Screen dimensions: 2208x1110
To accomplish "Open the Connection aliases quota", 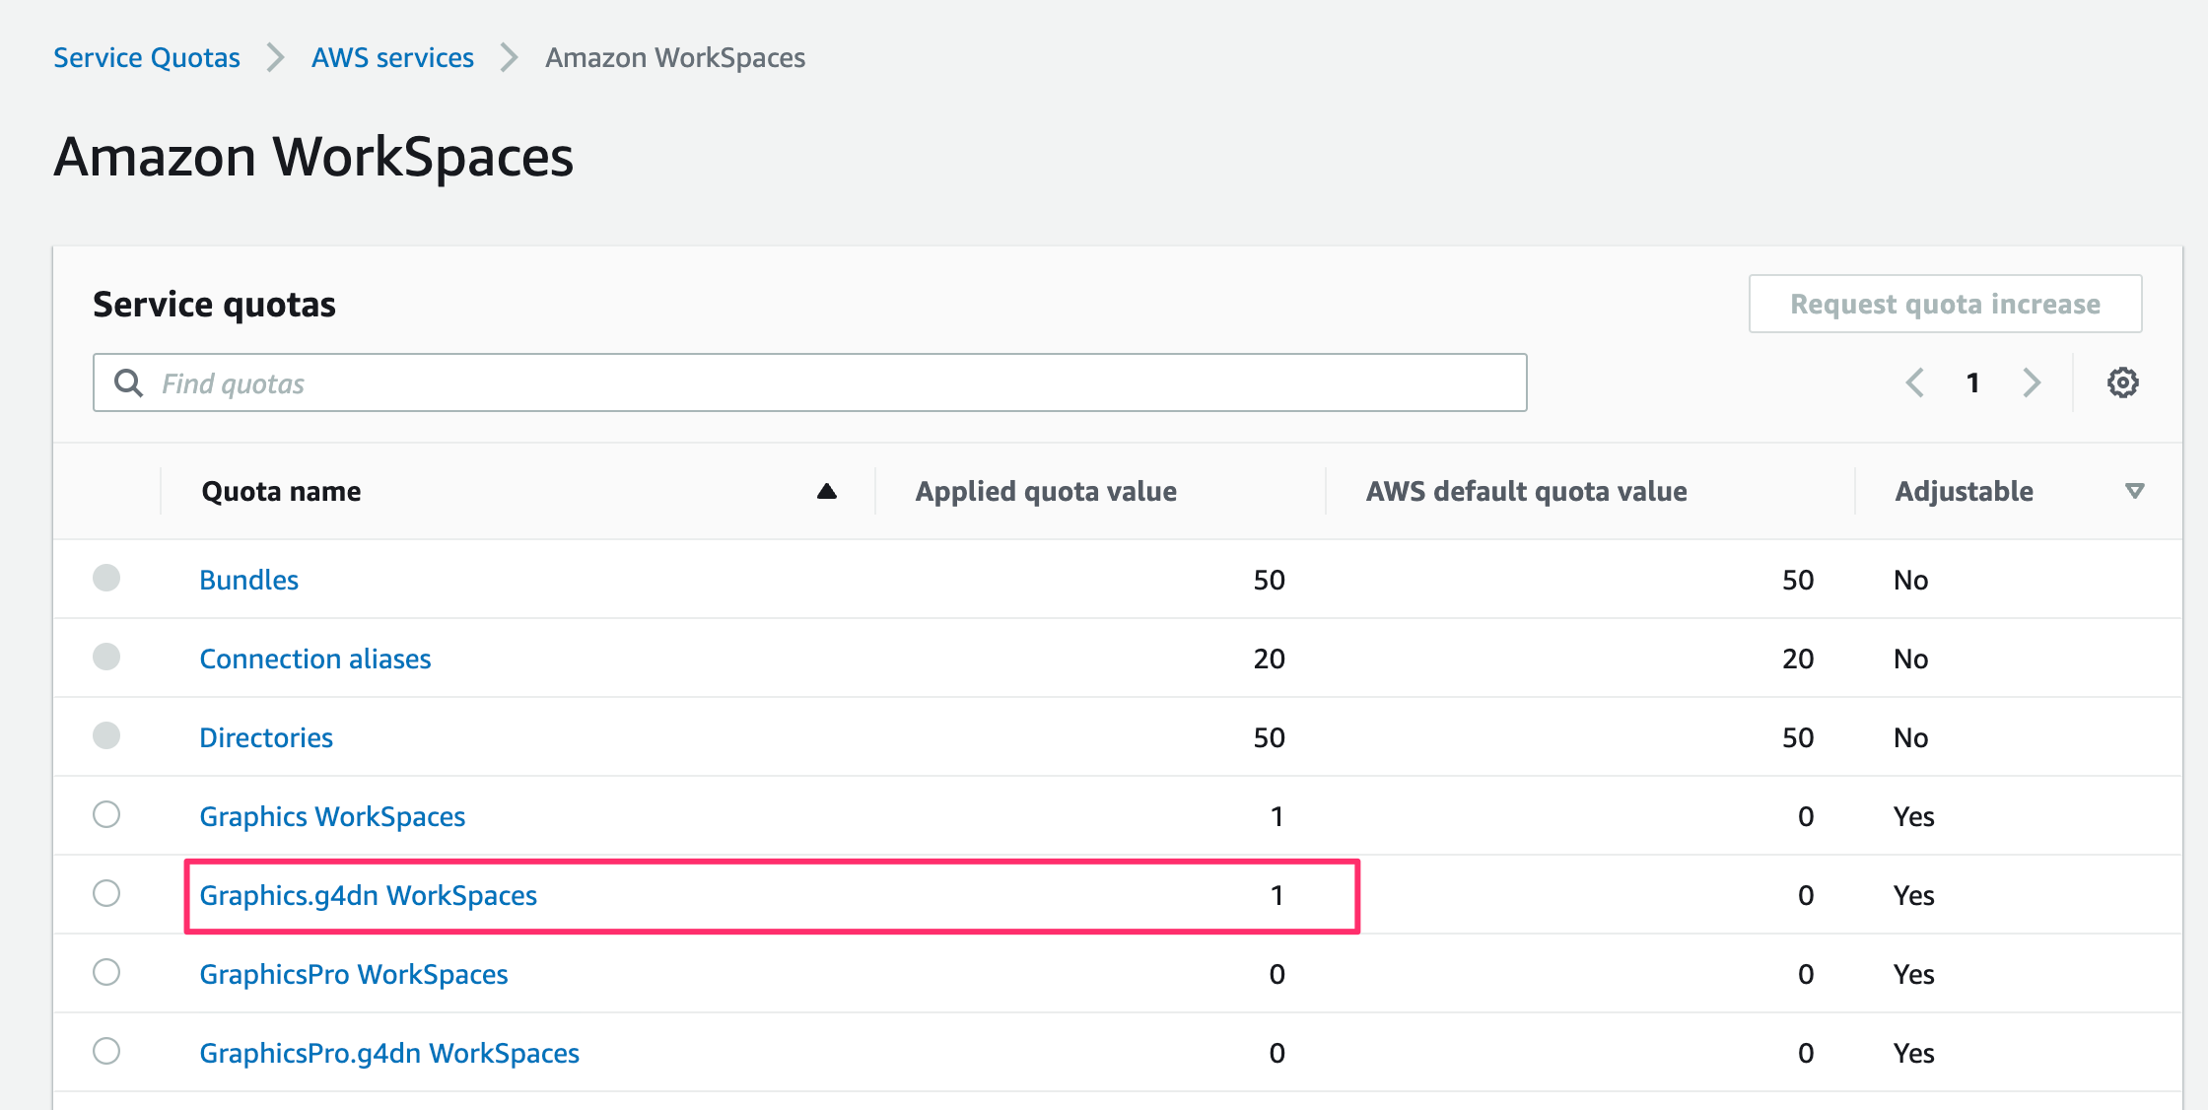I will (315, 659).
